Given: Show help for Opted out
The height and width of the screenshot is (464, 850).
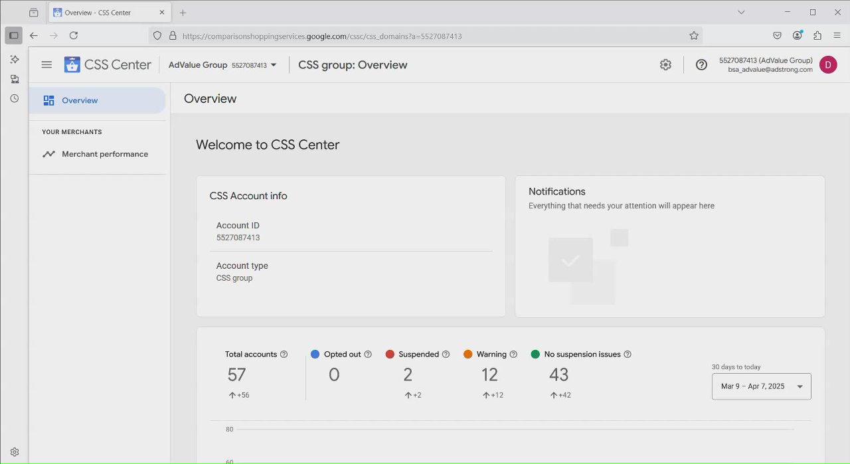Looking at the screenshot, I should click(x=368, y=354).
